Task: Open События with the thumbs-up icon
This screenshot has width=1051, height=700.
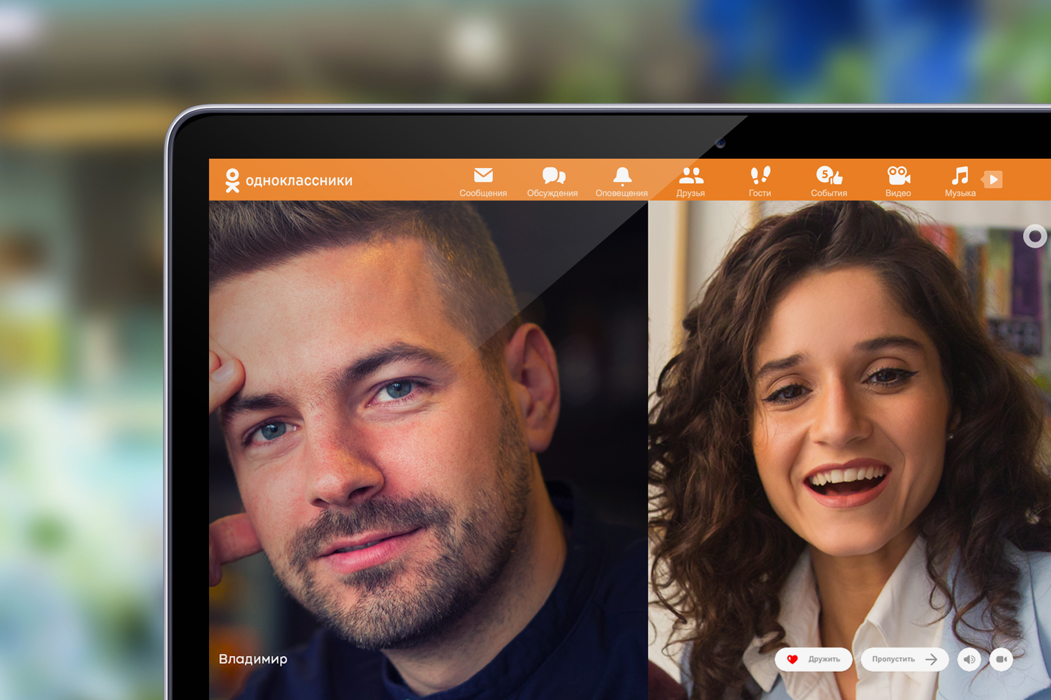Action: (x=829, y=176)
